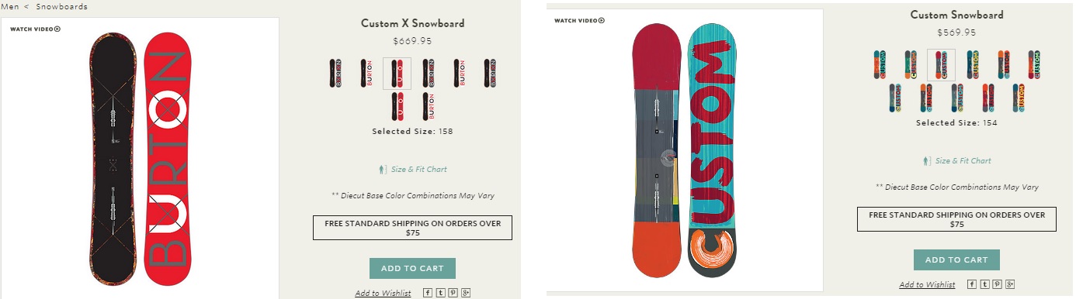Play video for the Custom X Snowboard
Viewport: 1076px width, 299px height.
click(35, 29)
